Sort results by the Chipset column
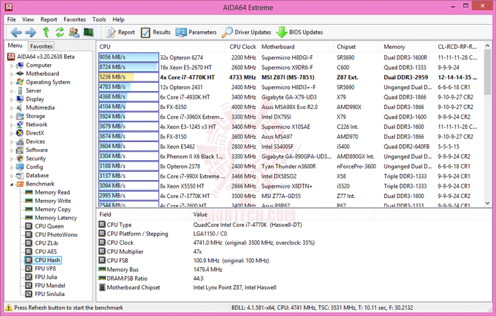496x316 pixels. [357, 47]
